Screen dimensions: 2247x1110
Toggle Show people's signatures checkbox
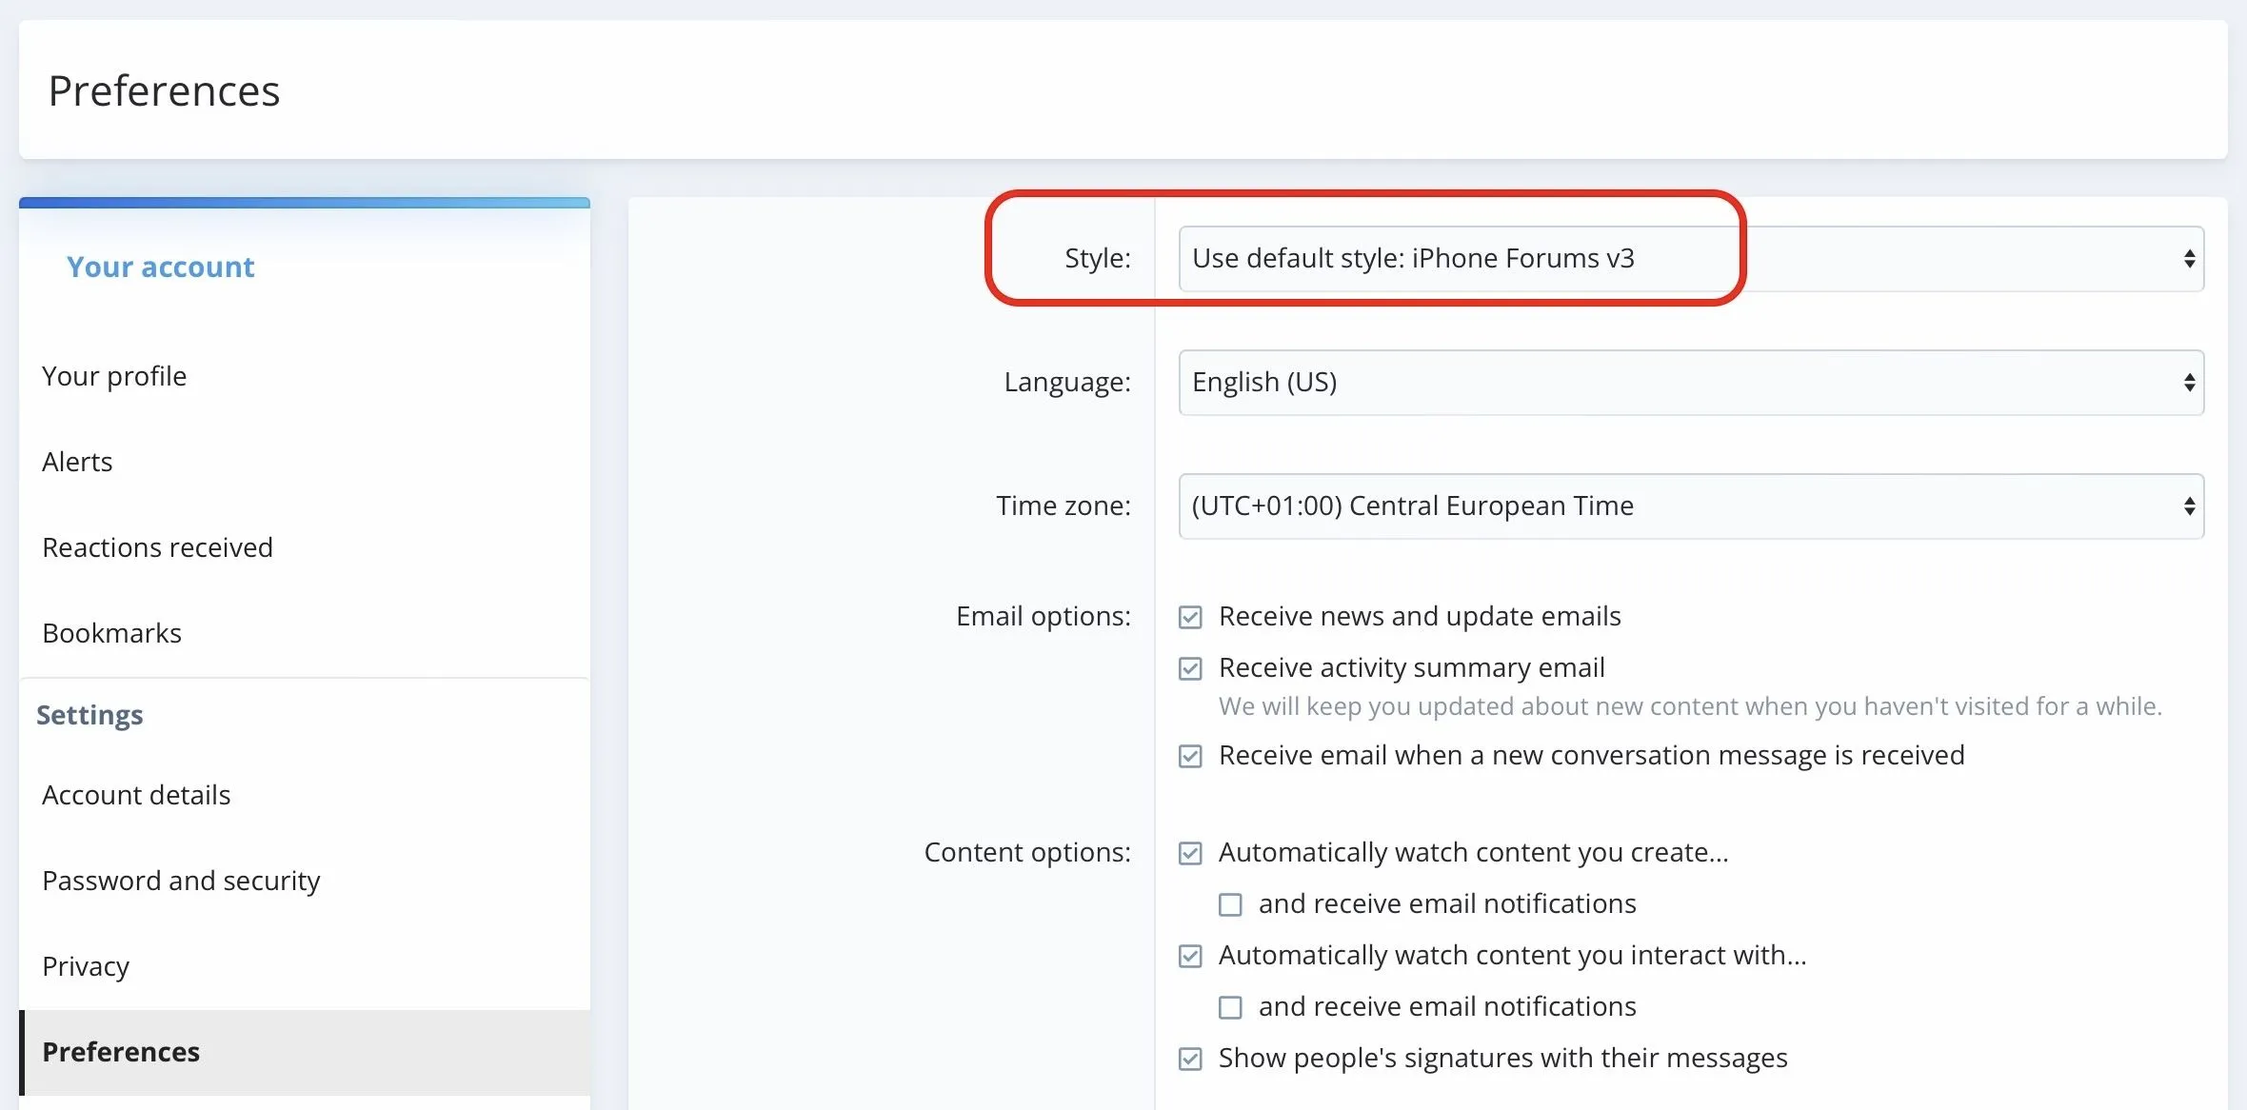(1190, 1060)
